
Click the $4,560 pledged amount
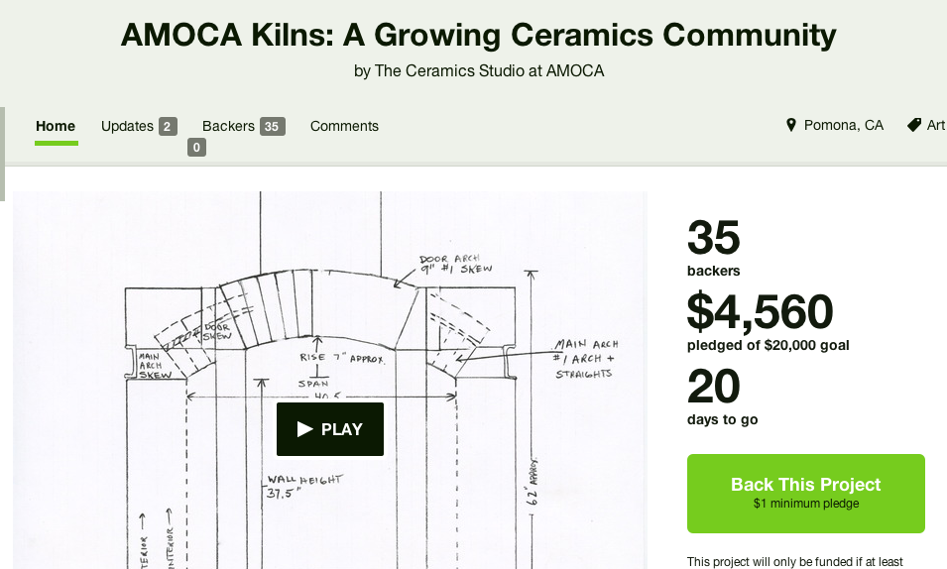(x=761, y=313)
